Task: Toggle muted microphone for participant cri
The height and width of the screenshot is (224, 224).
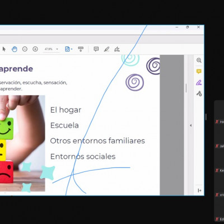Action: 217,195
